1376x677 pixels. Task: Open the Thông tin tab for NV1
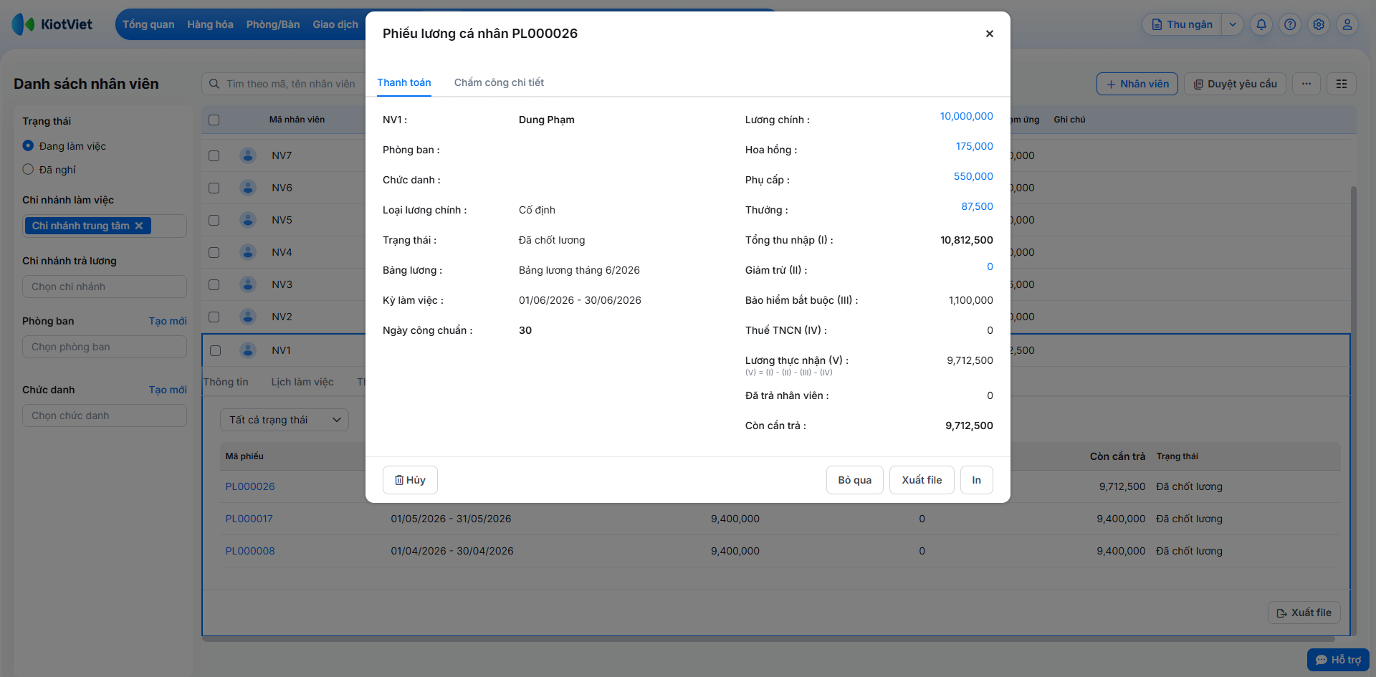(x=226, y=382)
